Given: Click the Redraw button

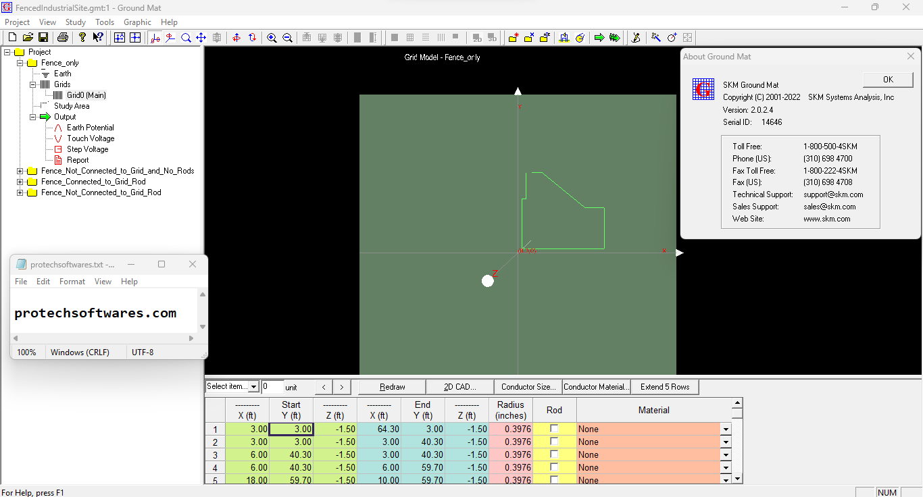Looking at the screenshot, I should [x=392, y=387].
